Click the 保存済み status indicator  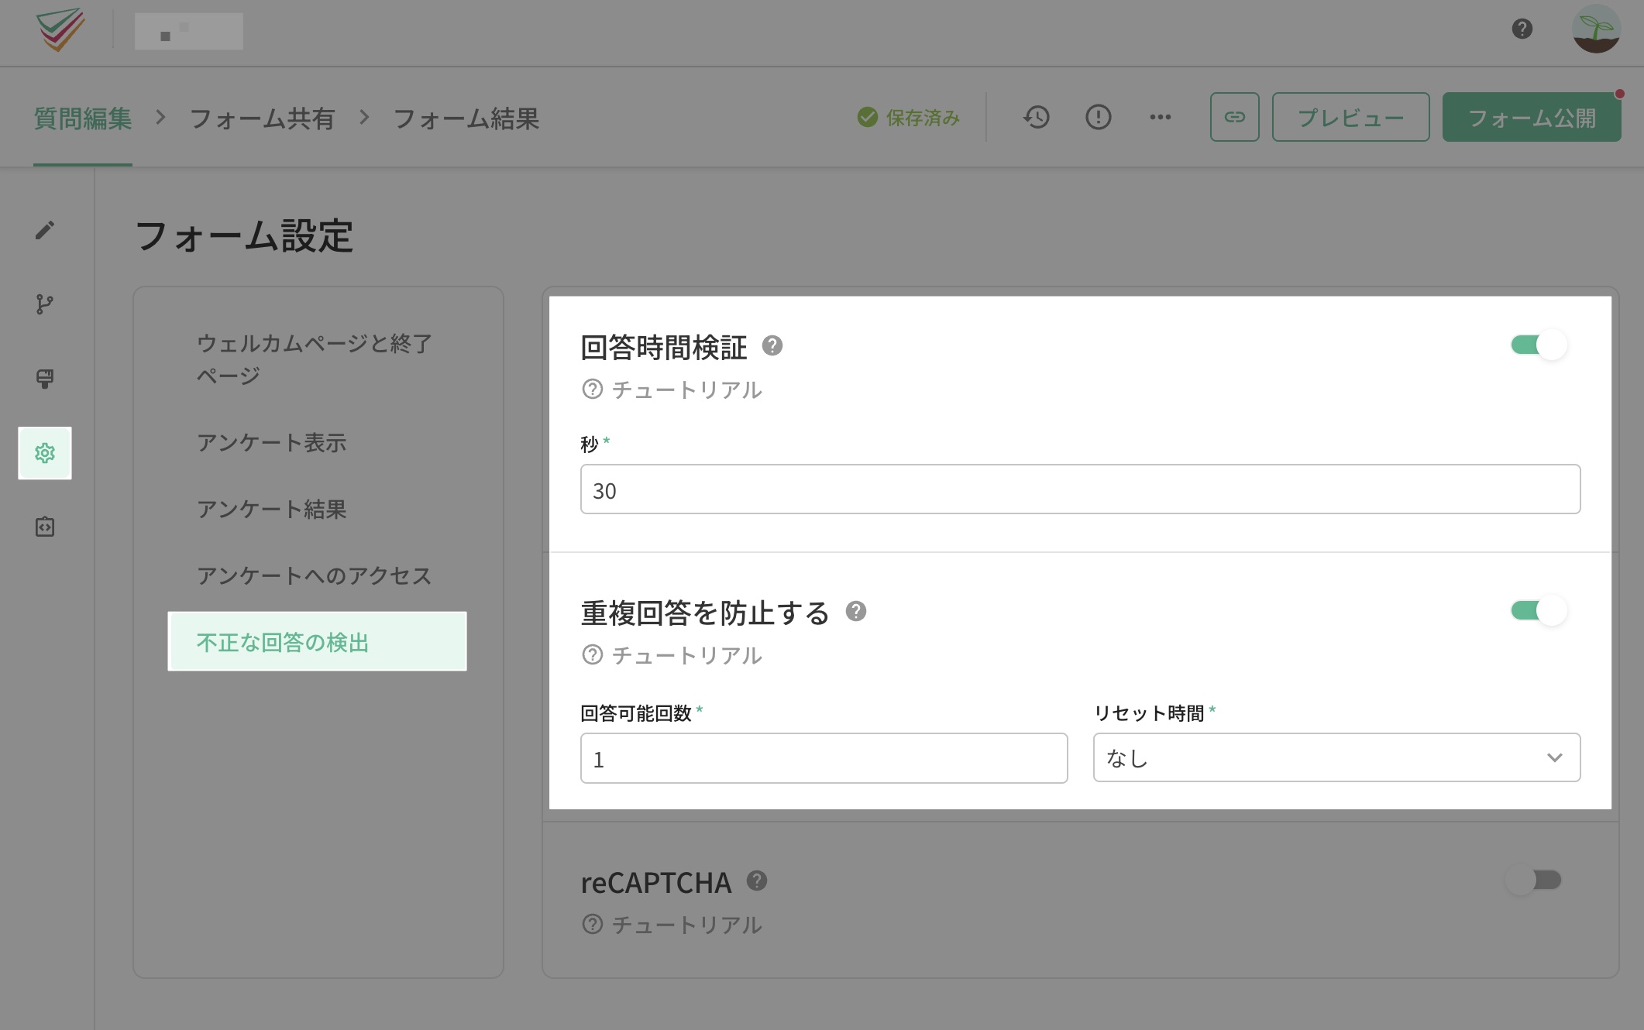909,118
